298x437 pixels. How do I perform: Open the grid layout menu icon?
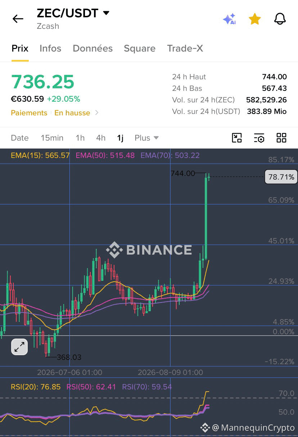(281, 138)
